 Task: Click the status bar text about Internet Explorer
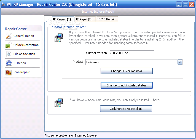click(71, 135)
